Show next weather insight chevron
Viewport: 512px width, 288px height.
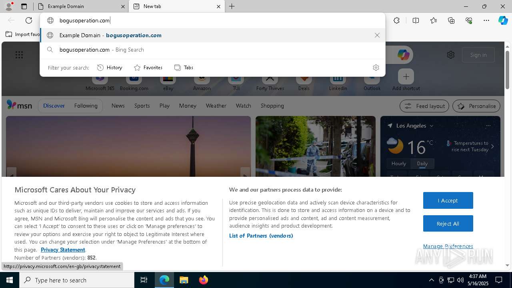(492, 146)
